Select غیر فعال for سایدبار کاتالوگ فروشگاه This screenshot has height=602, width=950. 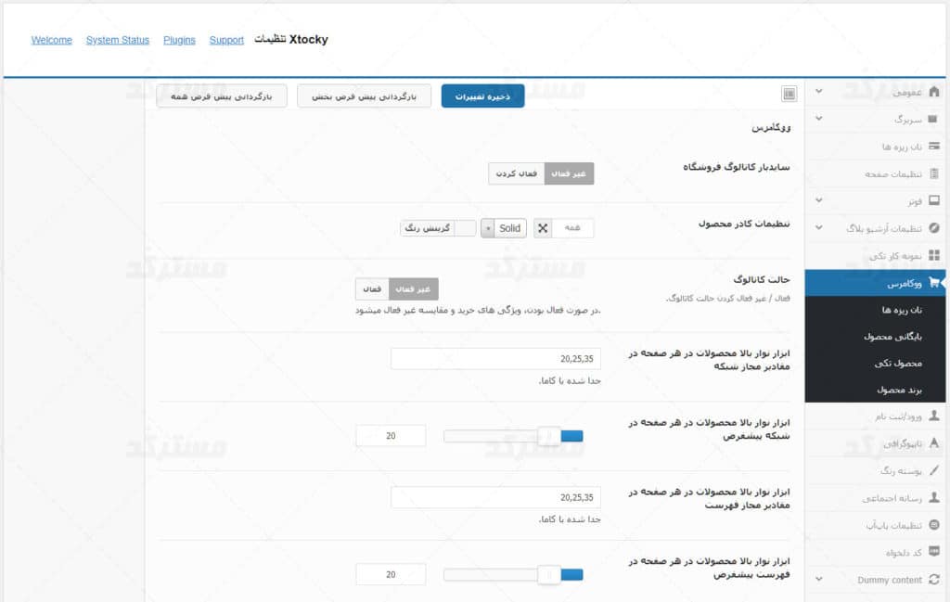[569, 173]
